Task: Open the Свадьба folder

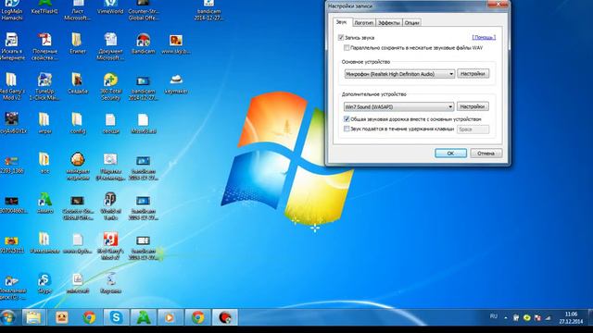Action: [x=77, y=83]
